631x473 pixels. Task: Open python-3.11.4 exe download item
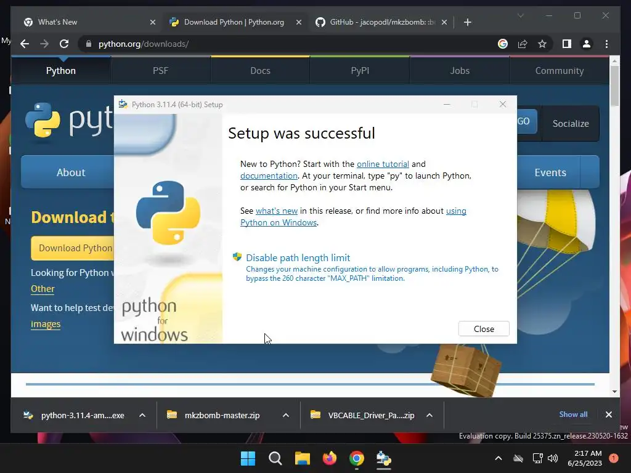point(75,415)
